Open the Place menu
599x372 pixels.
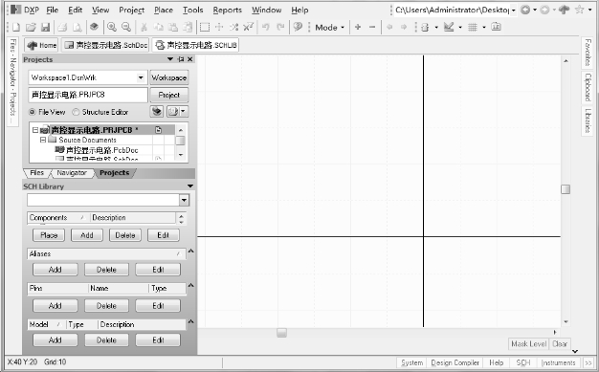tap(164, 10)
